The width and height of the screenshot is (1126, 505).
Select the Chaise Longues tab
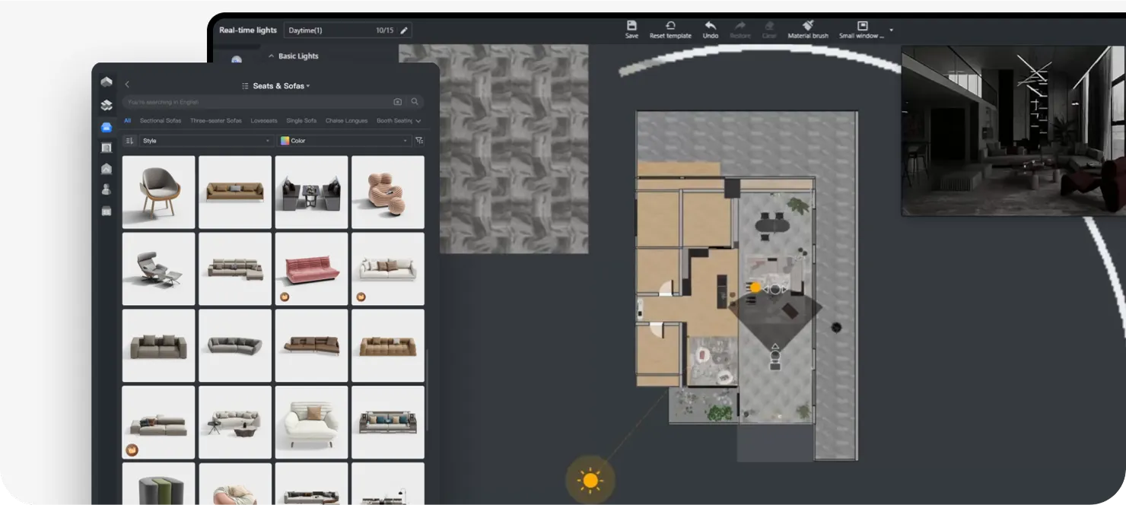point(347,121)
